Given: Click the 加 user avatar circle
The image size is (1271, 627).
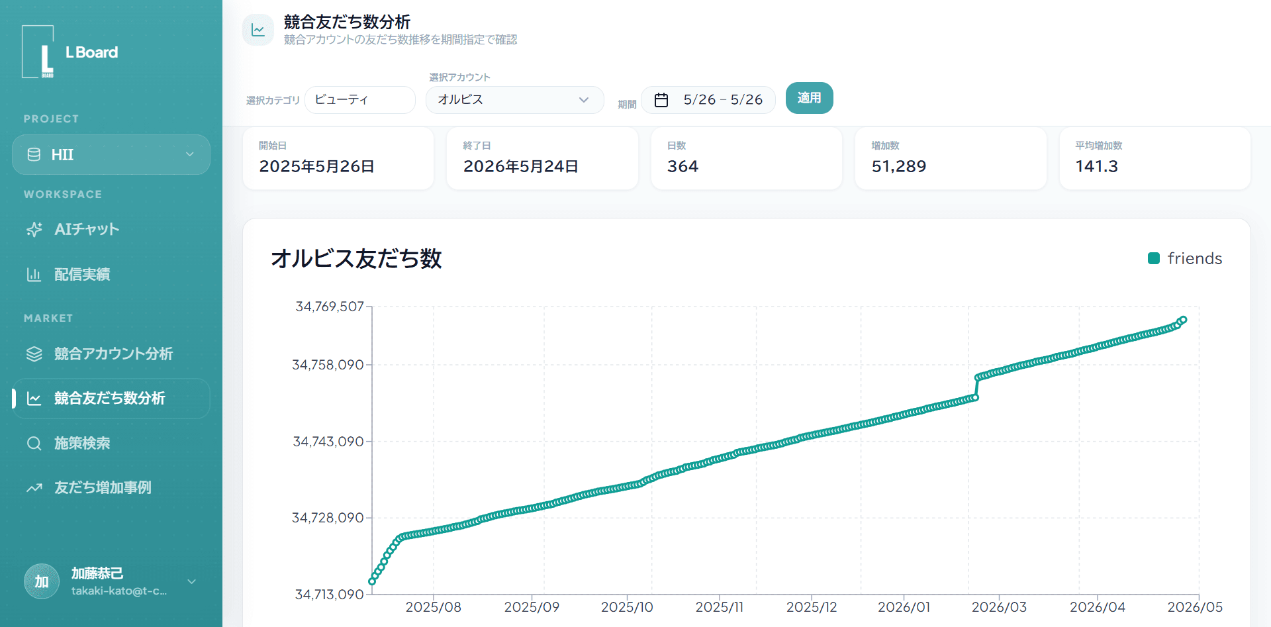Looking at the screenshot, I should tap(42, 581).
